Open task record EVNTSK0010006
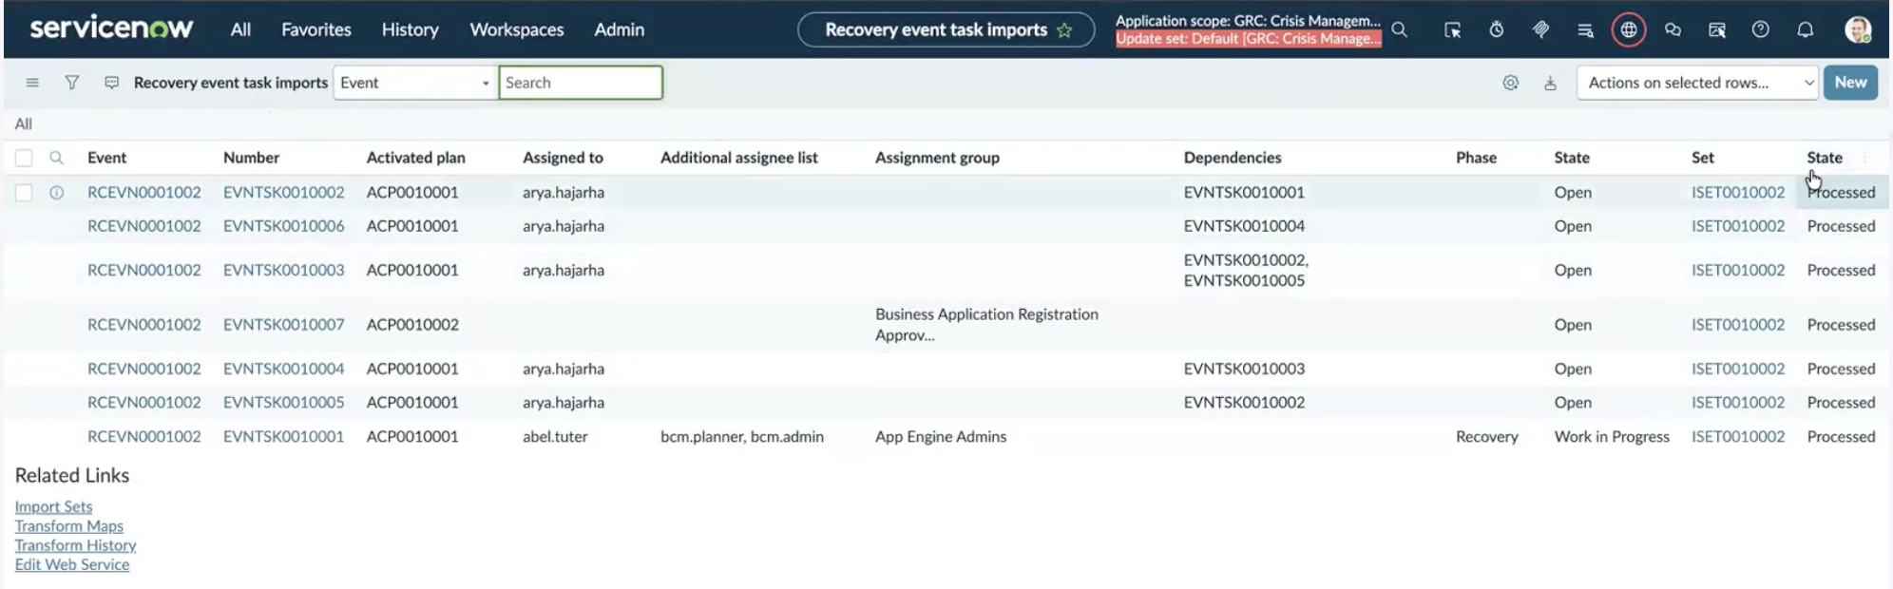The width and height of the screenshot is (1893, 589). pos(283,226)
